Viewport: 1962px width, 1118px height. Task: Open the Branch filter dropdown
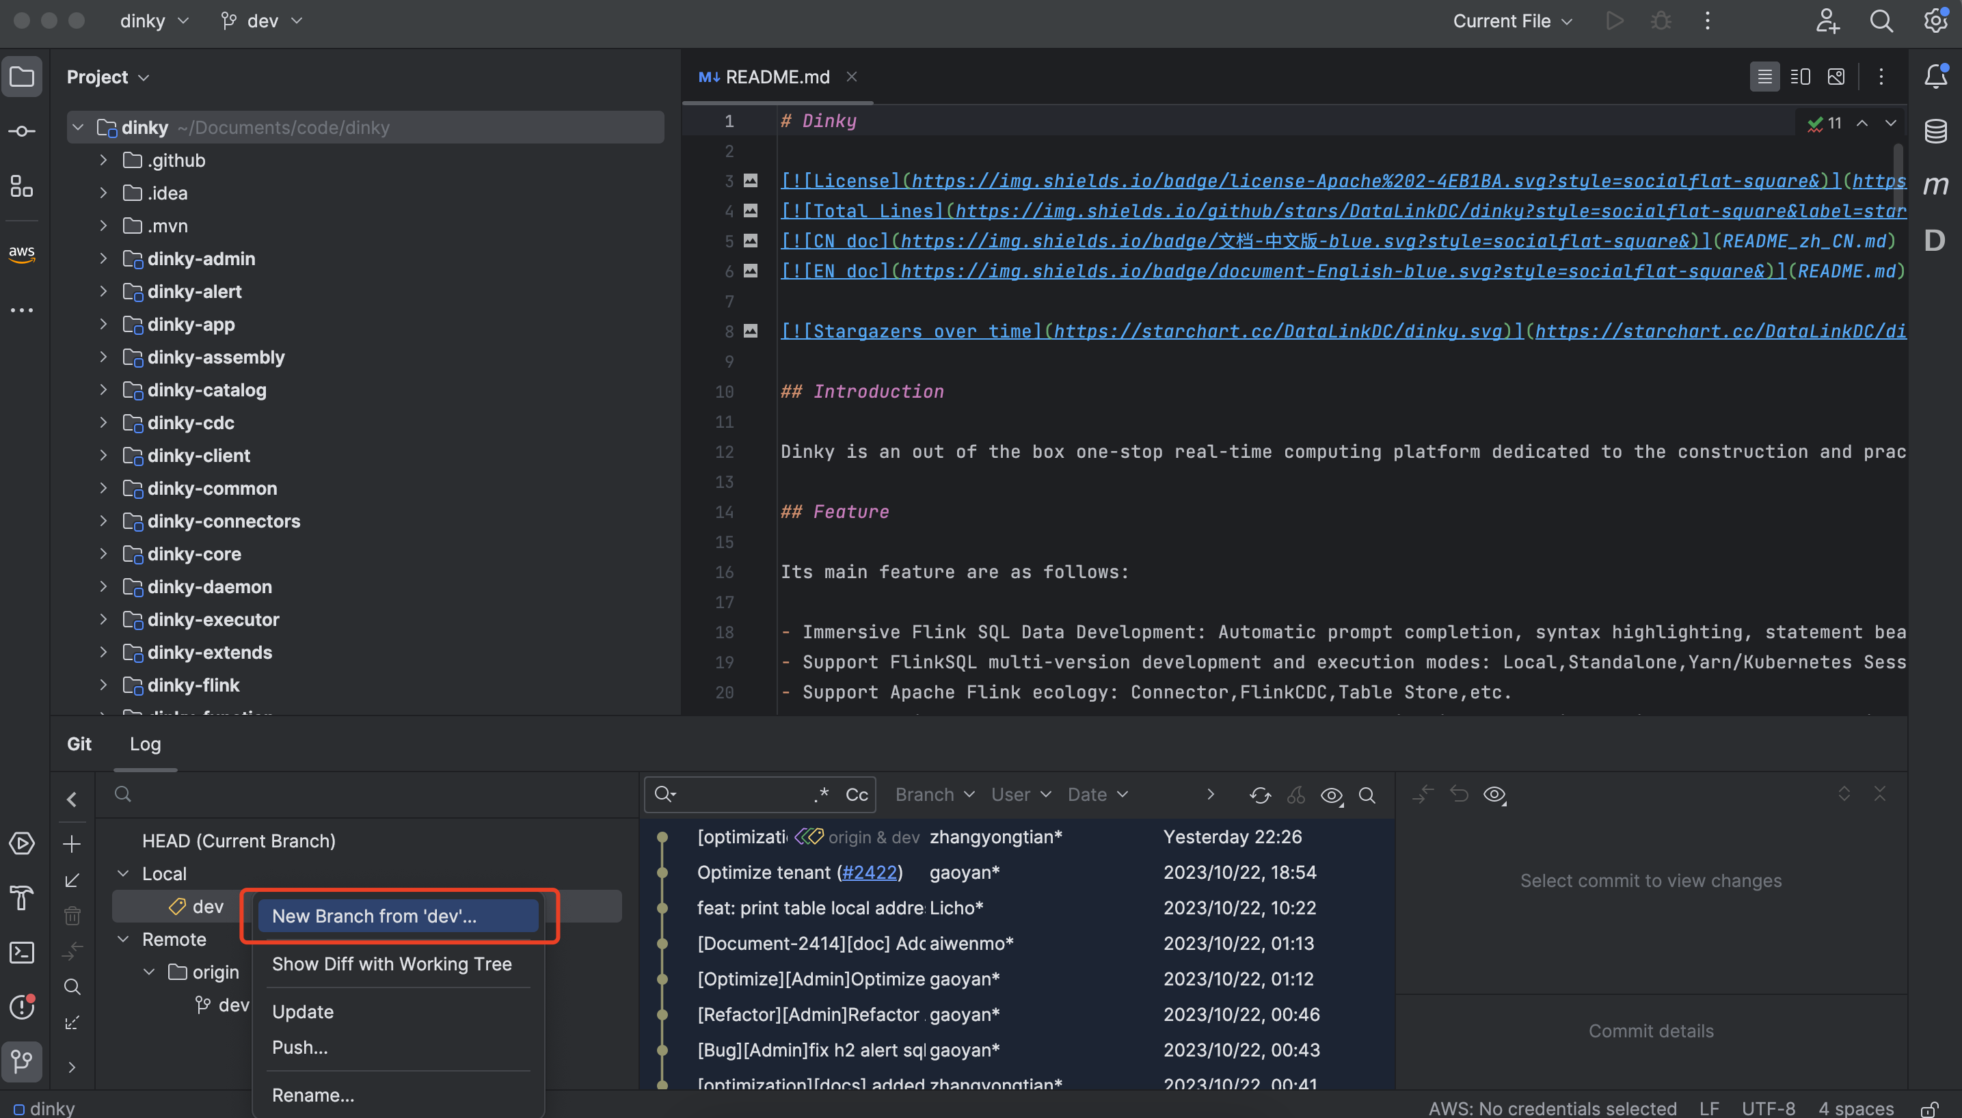tap(934, 795)
